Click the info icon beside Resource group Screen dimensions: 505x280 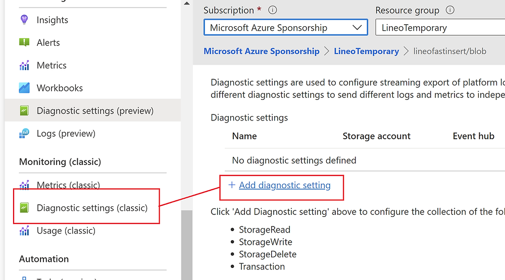[450, 10]
